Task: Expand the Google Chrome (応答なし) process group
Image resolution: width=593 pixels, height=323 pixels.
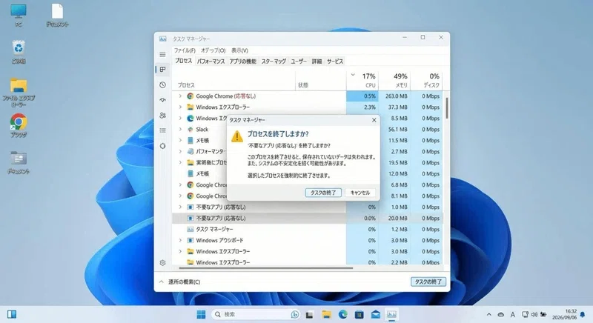Action: (x=180, y=96)
